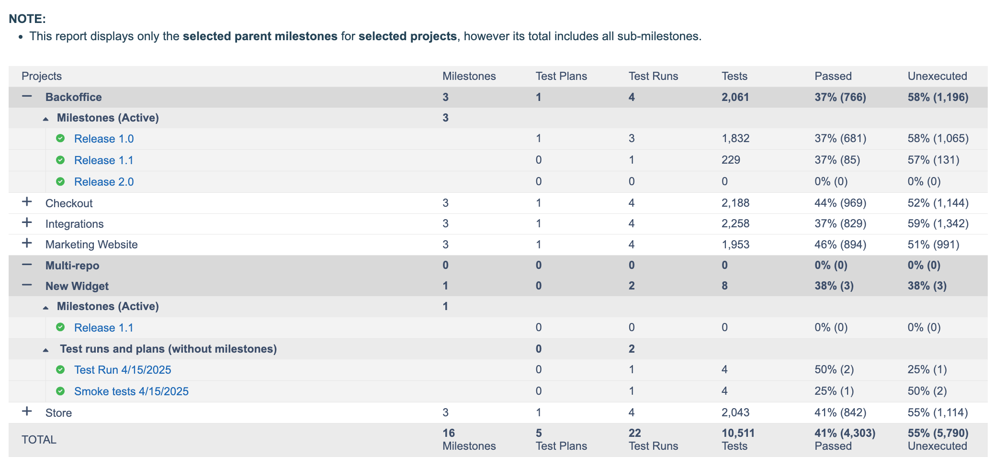Screen dimensions: 994x467
Task: Open Smoke tests 4/15/2025 link
Action: pyautogui.click(x=131, y=391)
